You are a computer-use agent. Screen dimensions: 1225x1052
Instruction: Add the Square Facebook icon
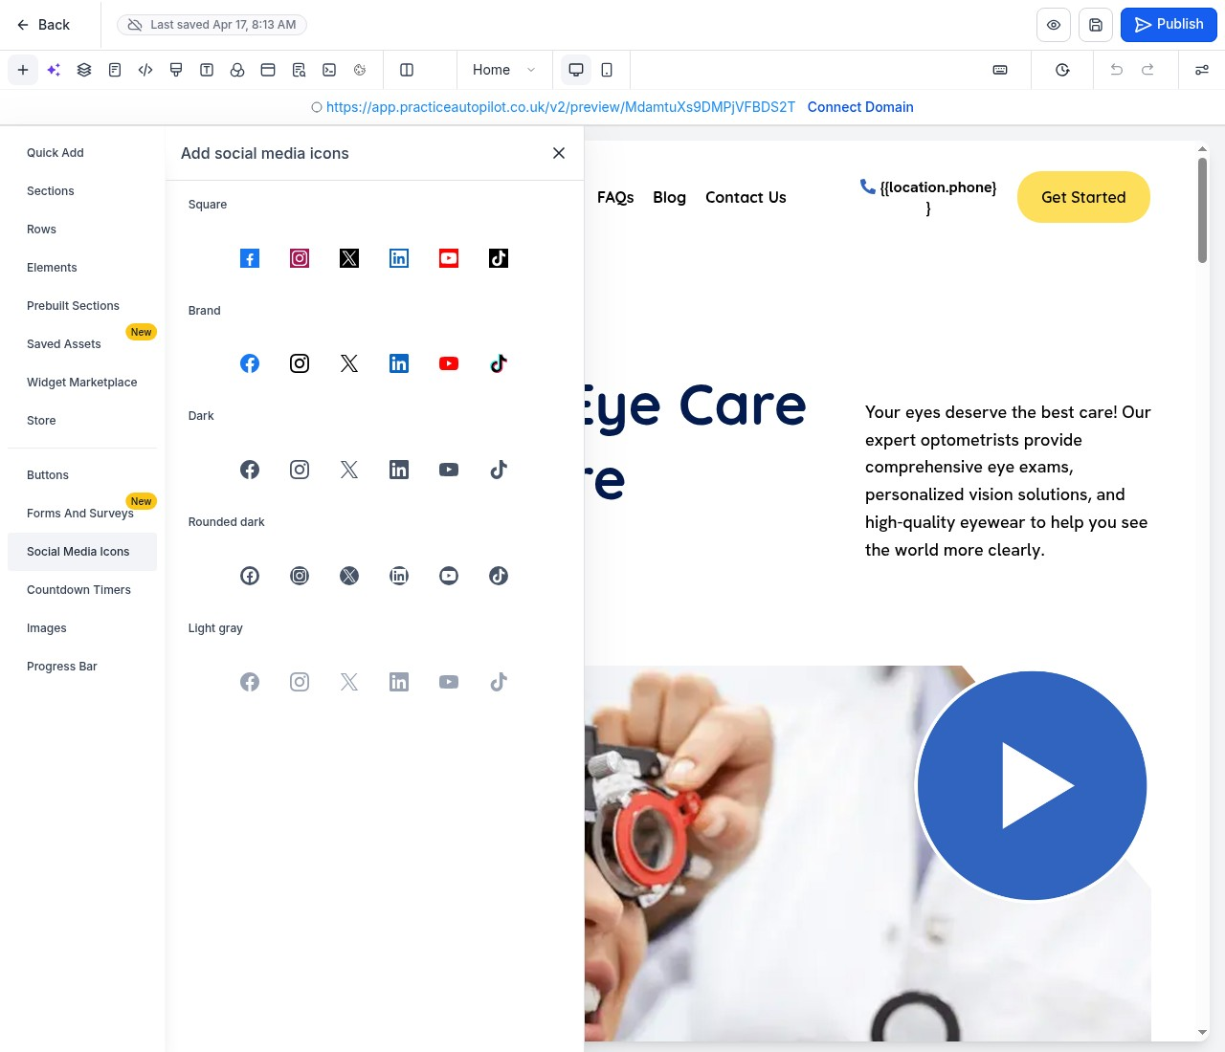[x=250, y=258]
